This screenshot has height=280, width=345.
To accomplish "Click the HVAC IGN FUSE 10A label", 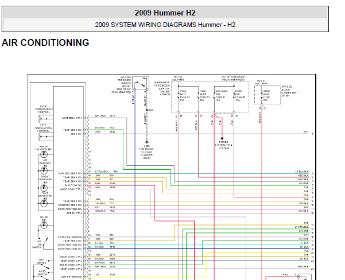I will point(240,95).
